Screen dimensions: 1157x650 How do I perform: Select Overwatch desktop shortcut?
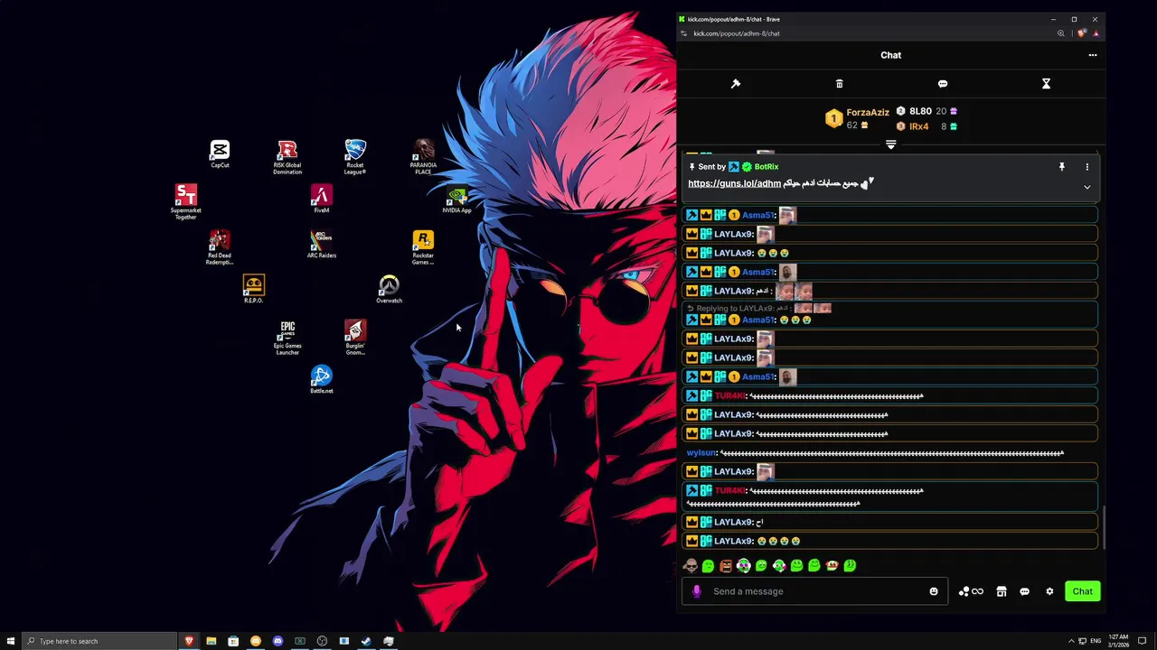pyautogui.click(x=389, y=290)
